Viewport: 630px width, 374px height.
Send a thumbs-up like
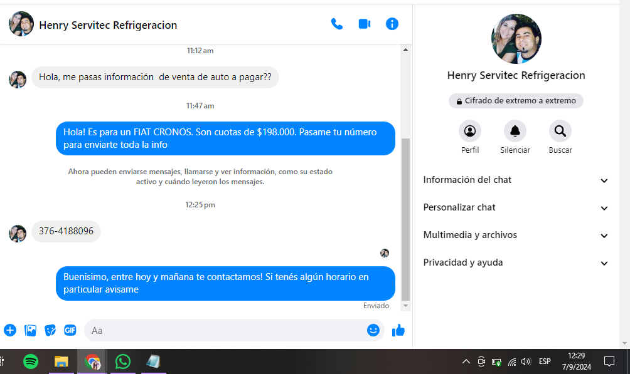[x=398, y=330]
